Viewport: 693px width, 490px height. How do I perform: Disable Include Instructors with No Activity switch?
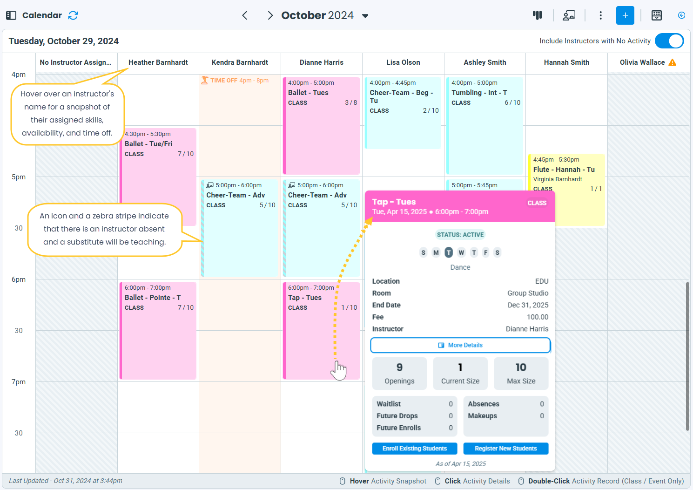coord(669,41)
